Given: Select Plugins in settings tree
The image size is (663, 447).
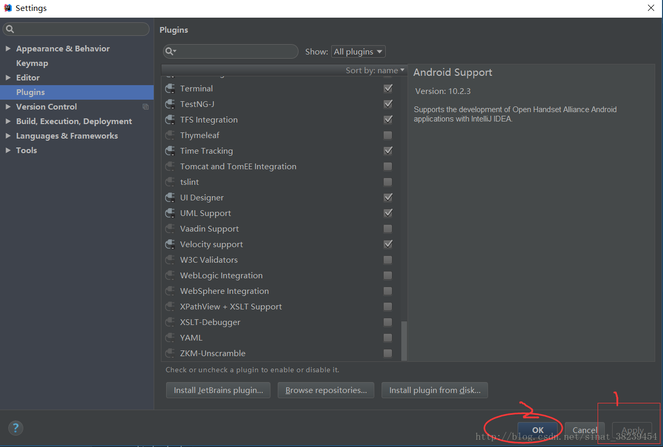Looking at the screenshot, I should click(x=77, y=92).
